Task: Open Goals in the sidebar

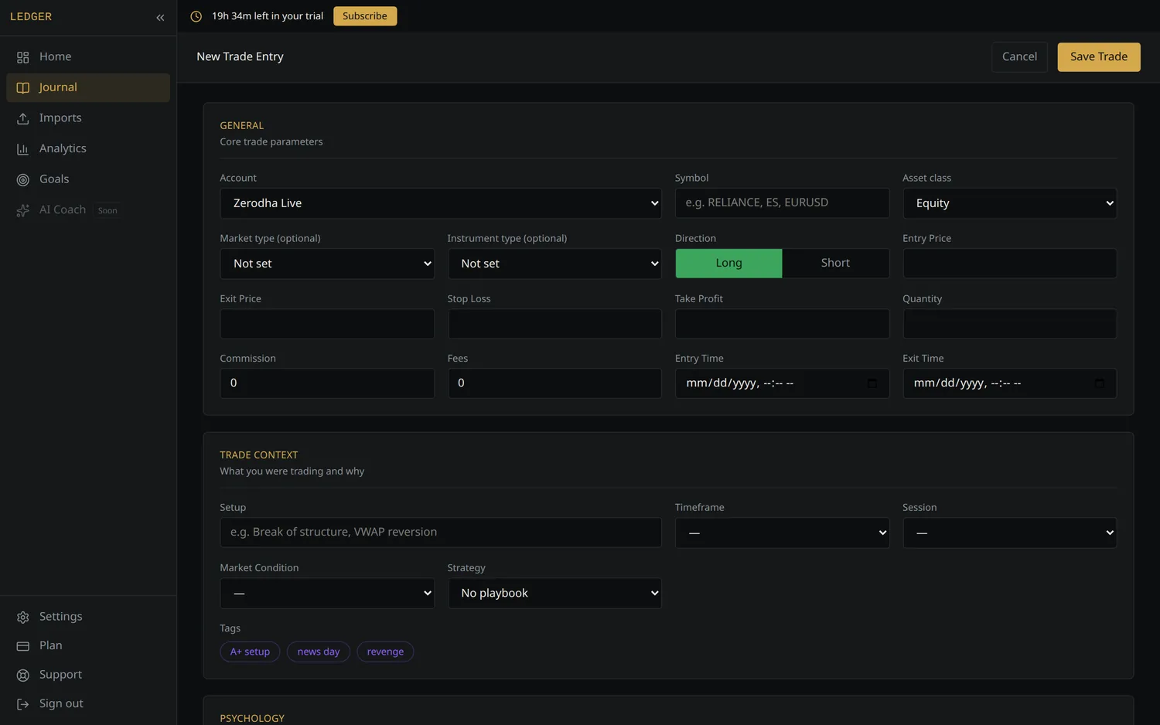Action: pos(88,179)
